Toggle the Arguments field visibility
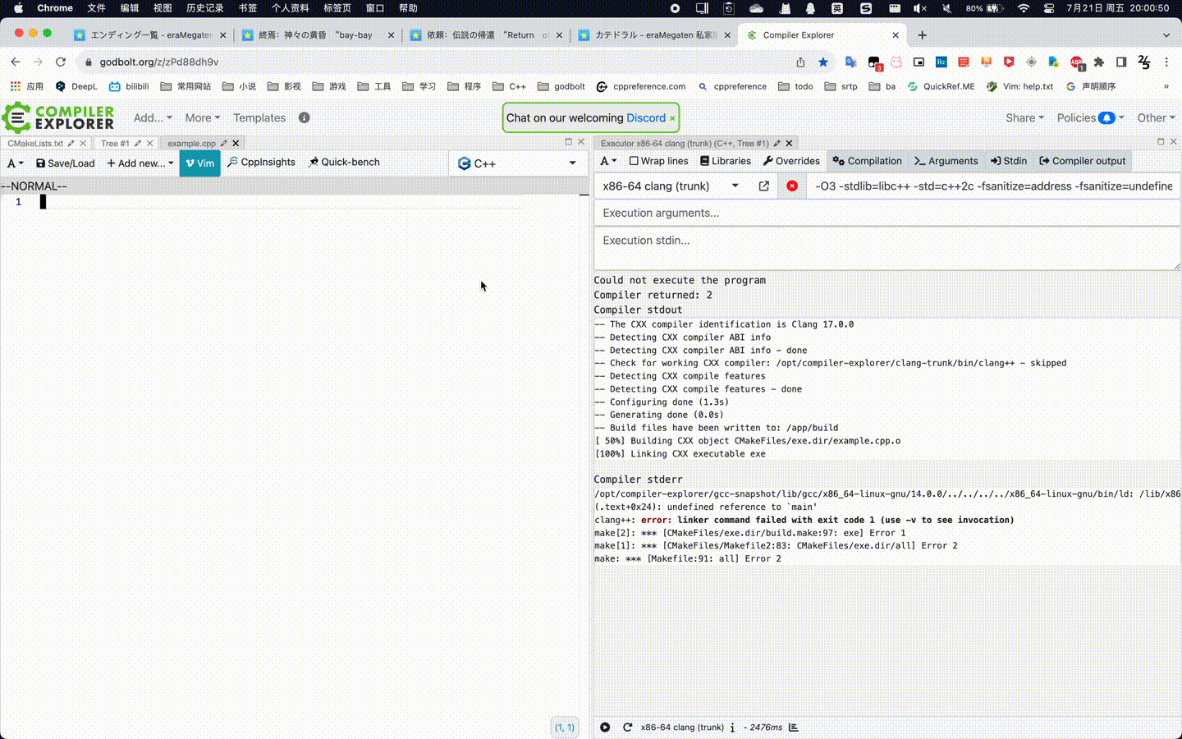This screenshot has height=739, width=1182. 946,161
